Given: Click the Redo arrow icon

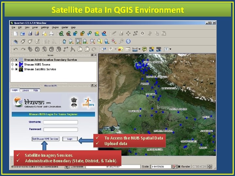Looking at the screenshot, I should [x=23, y=49].
